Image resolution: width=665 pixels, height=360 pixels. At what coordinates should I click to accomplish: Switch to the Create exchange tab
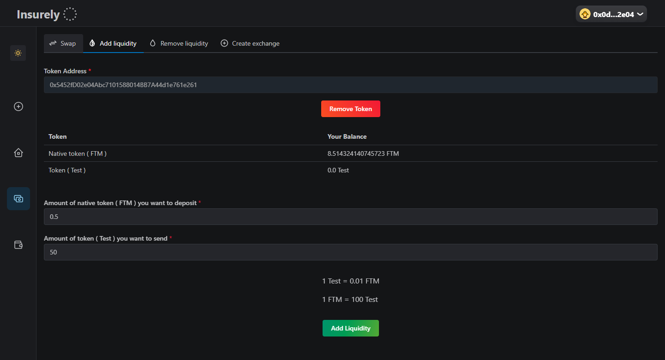click(x=250, y=43)
